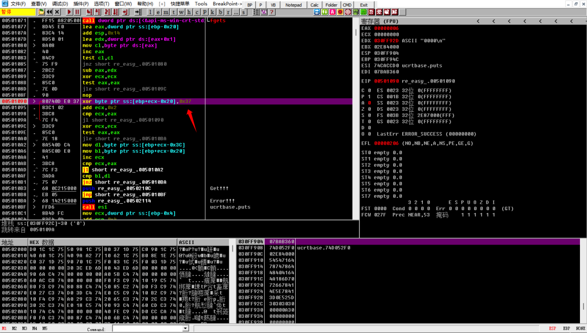587x333 pixels.
Task: Open CPU window with the 'c' button
Action: (x=197, y=12)
